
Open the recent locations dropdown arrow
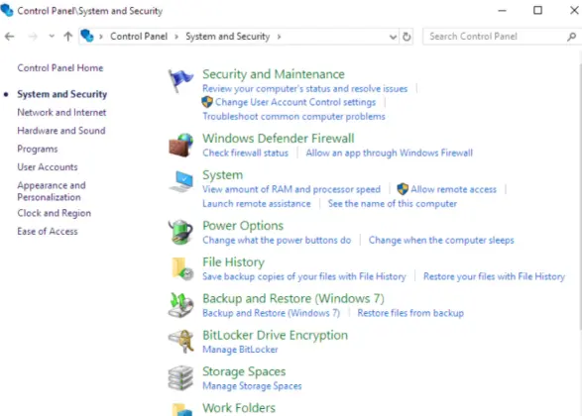pos(52,36)
